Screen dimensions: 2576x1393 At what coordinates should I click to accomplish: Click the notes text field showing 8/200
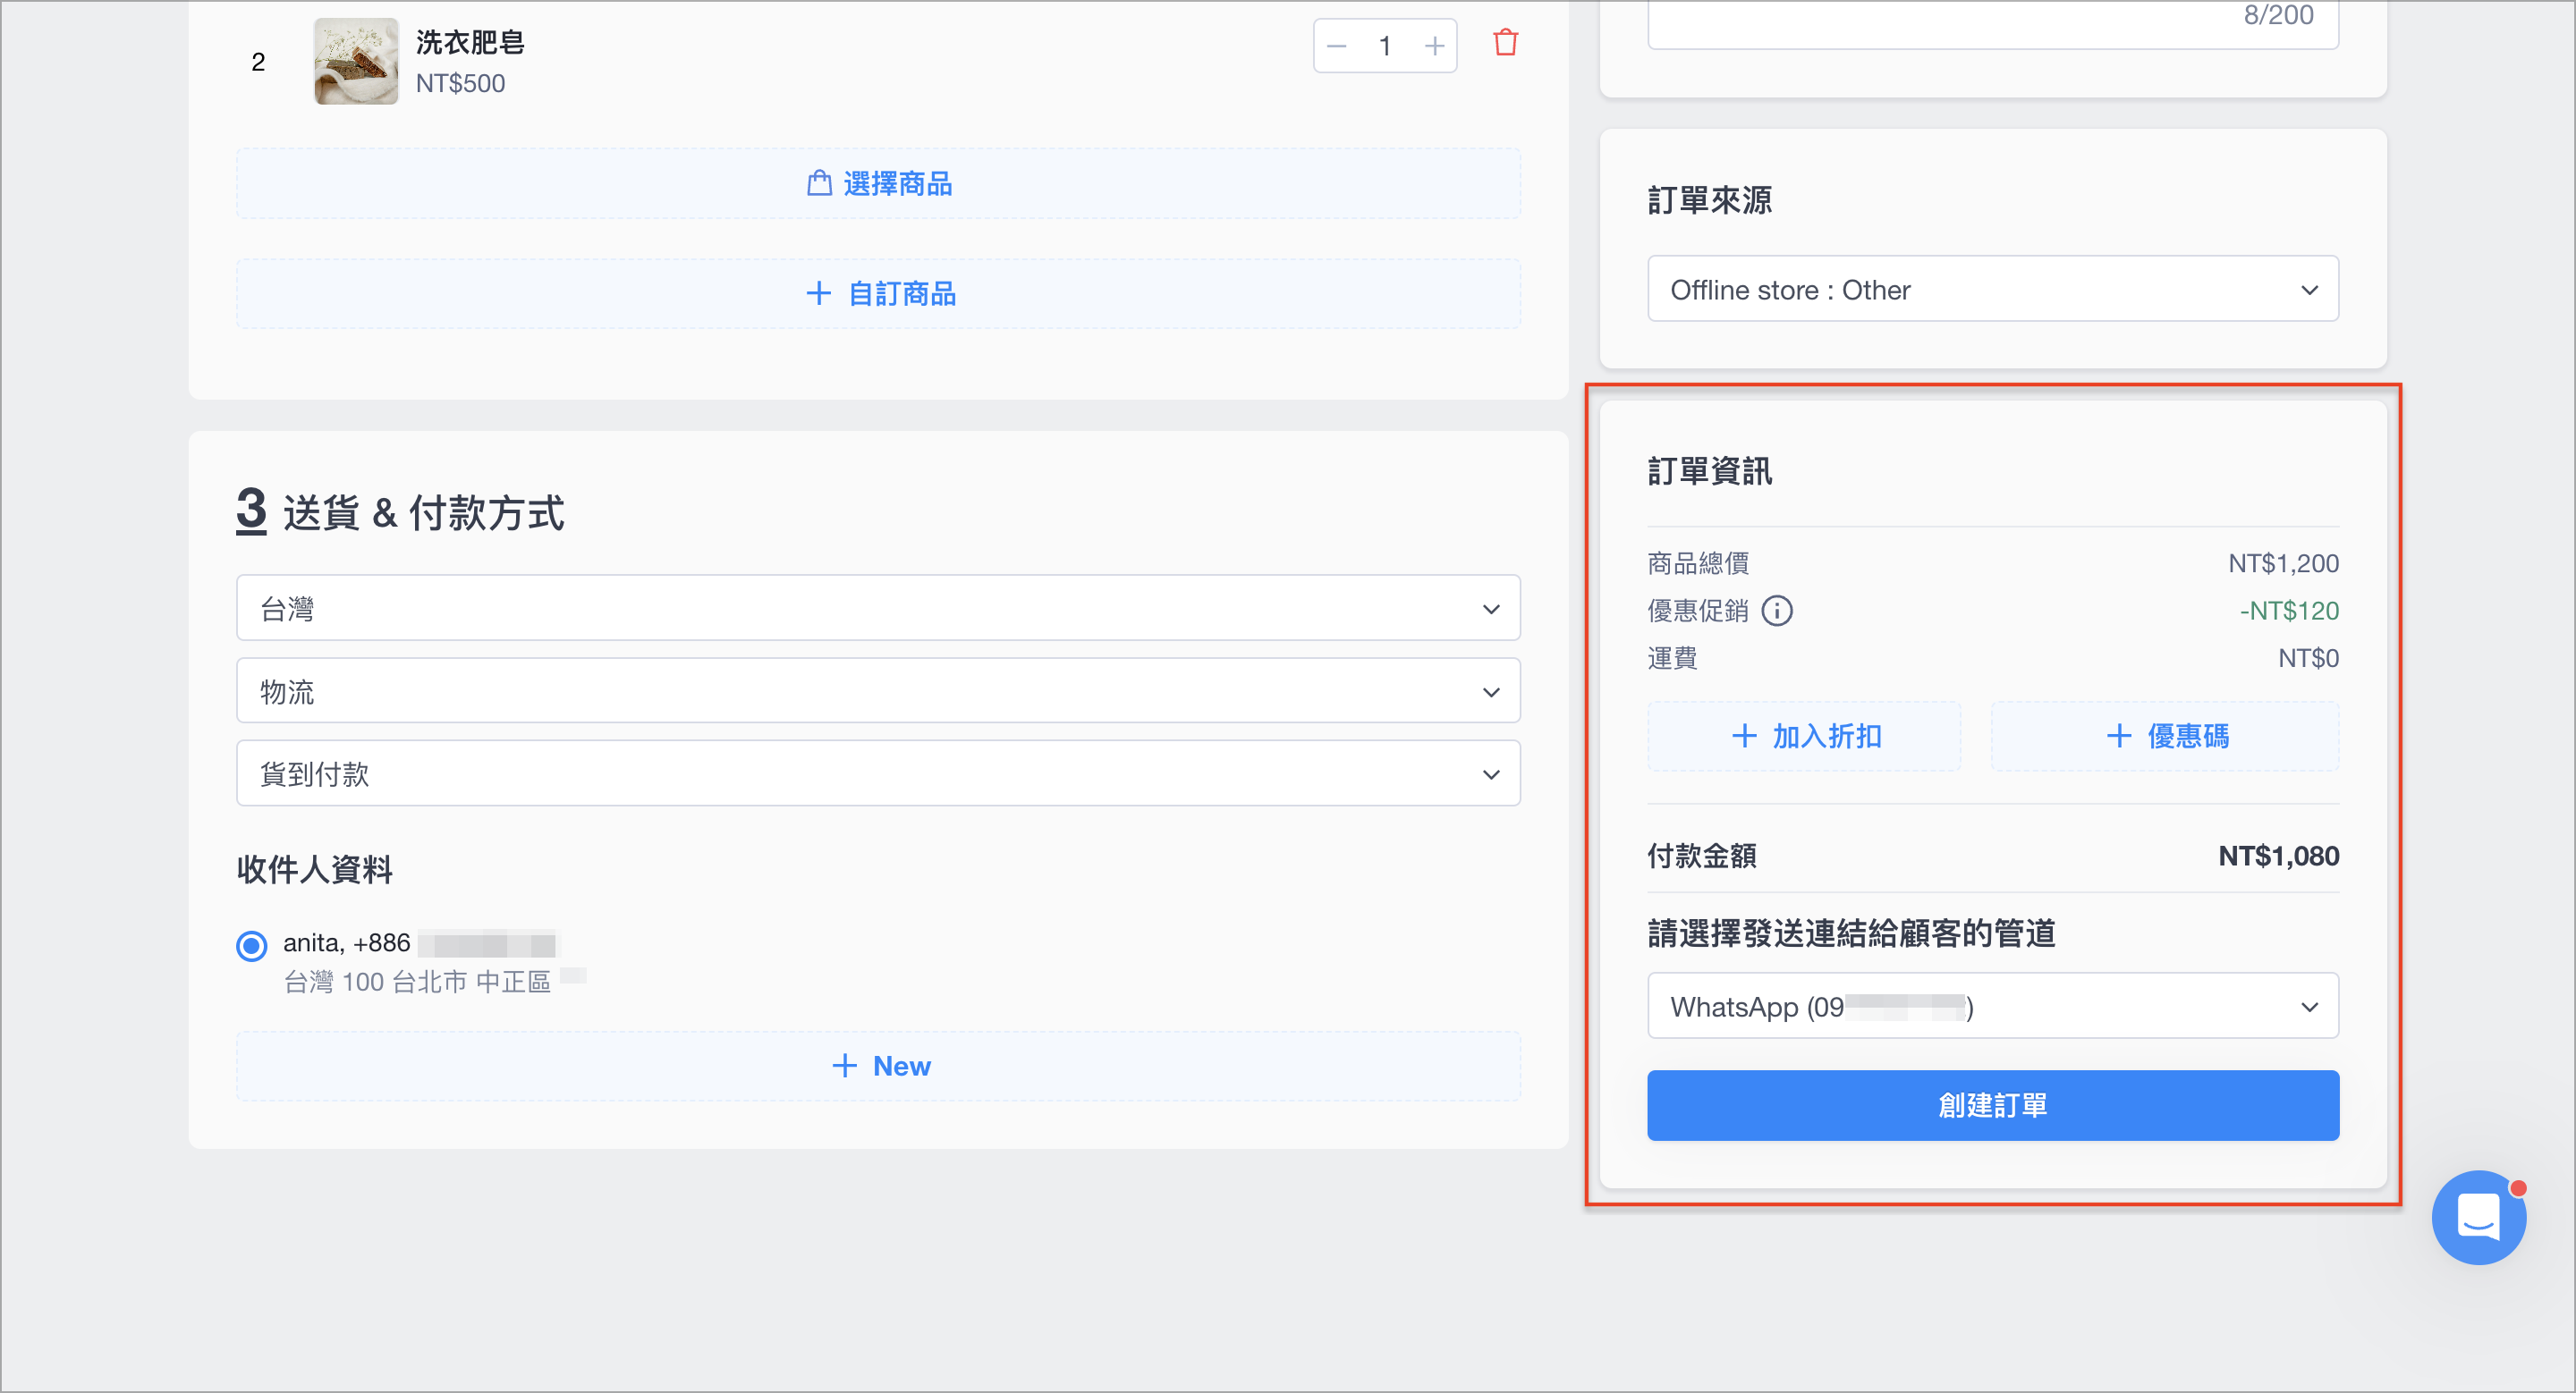(1992, 24)
